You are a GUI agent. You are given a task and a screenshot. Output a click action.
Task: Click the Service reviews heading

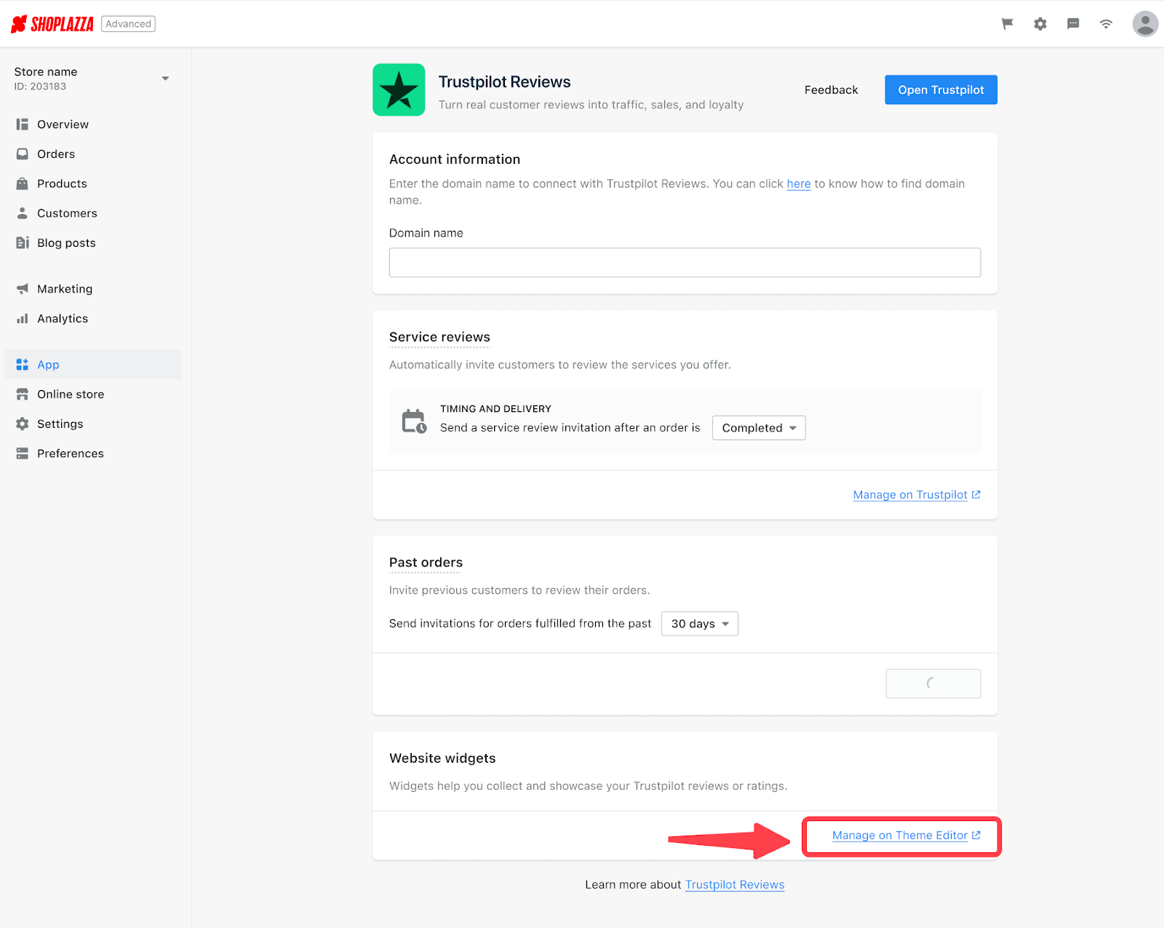pyautogui.click(x=439, y=337)
